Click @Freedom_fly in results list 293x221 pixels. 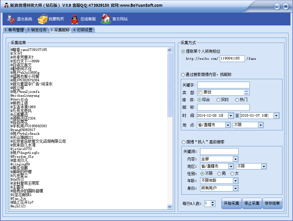22,157
